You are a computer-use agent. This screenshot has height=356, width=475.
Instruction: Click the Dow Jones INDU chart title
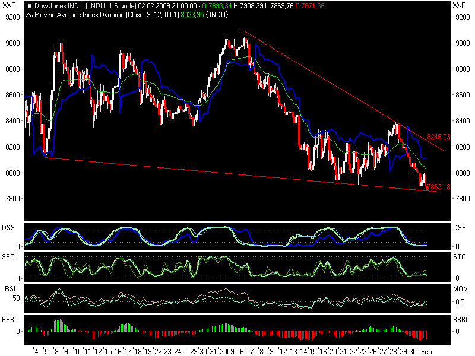[x=56, y=5]
